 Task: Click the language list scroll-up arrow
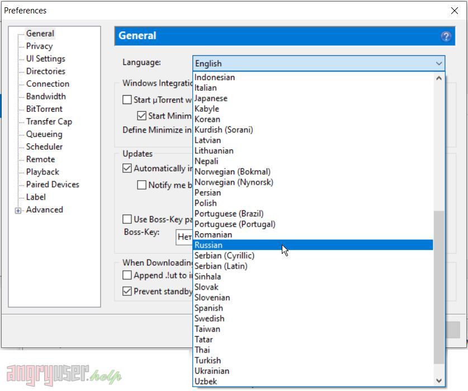tap(439, 78)
